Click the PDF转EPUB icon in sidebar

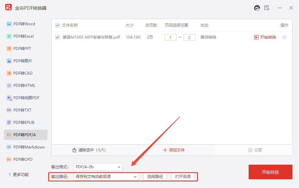9,123
